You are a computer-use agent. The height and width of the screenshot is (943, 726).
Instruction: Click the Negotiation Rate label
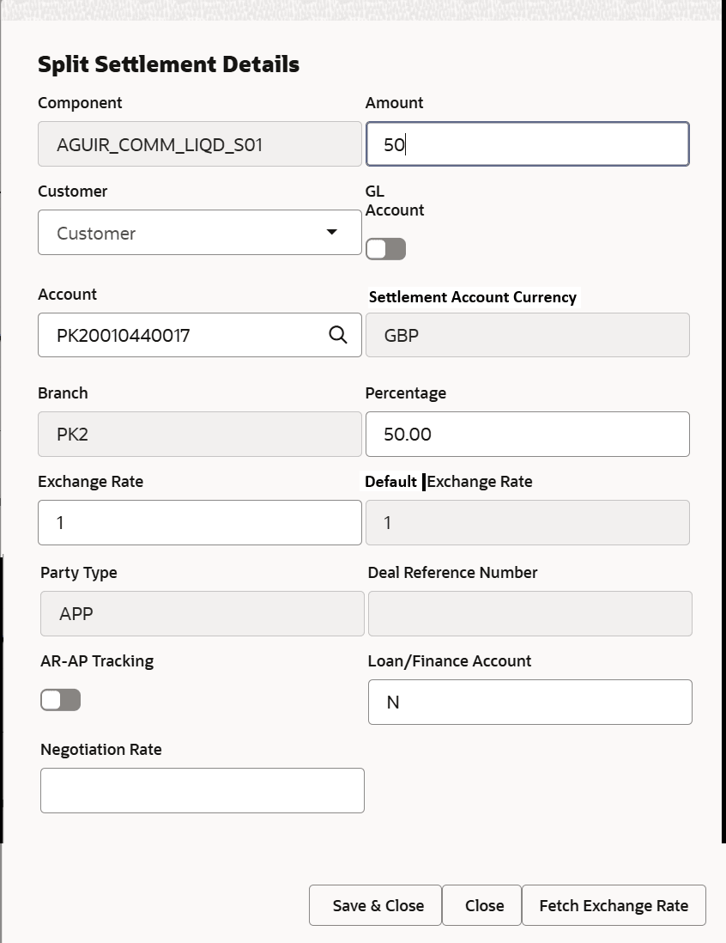(101, 750)
